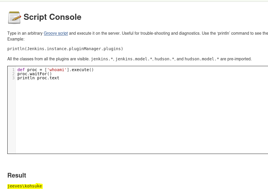
Task: Click the .execute() call in line one
Action: (81, 70)
